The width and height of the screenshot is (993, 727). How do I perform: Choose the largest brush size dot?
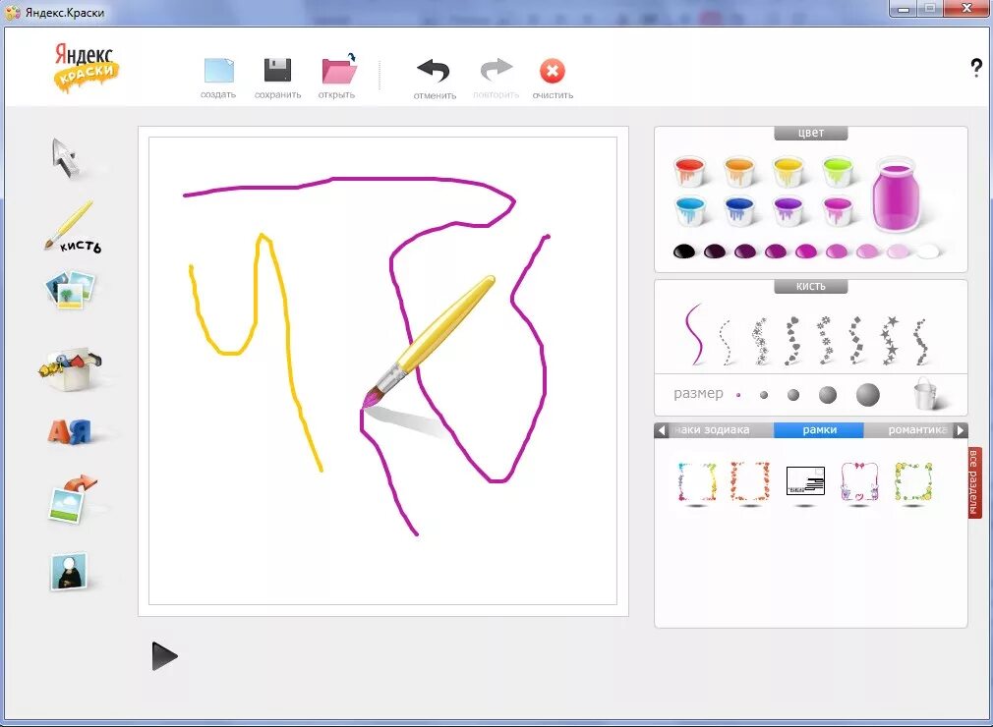(x=867, y=394)
